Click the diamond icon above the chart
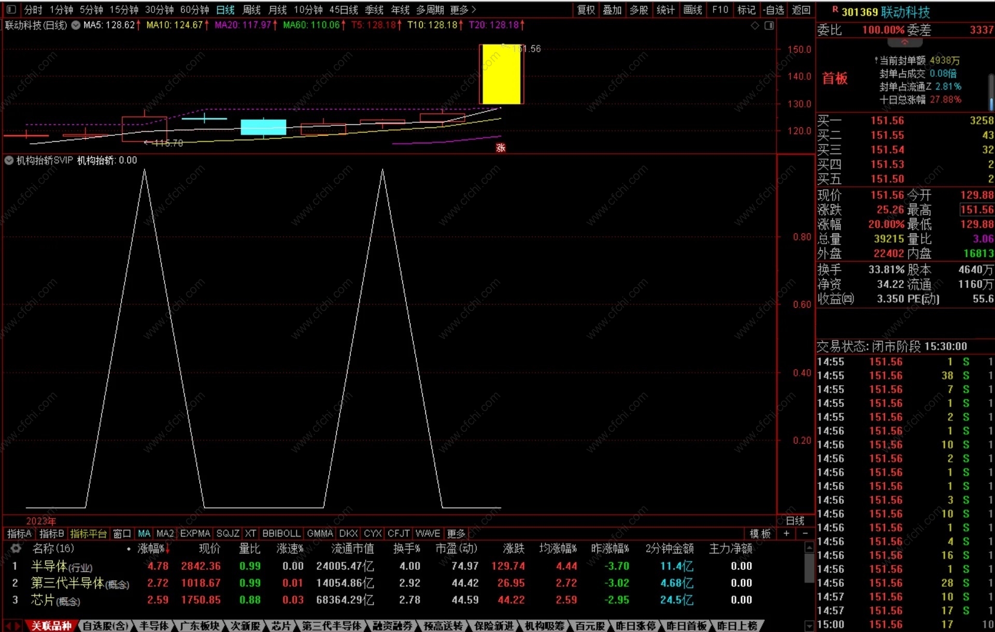Image resolution: width=995 pixels, height=632 pixels. tap(755, 25)
